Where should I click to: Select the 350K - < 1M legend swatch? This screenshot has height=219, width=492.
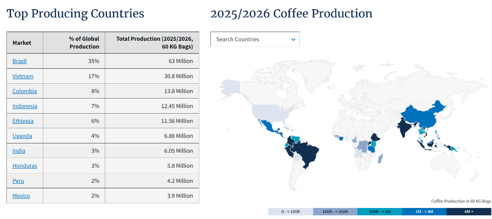click(x=379, y=212)
